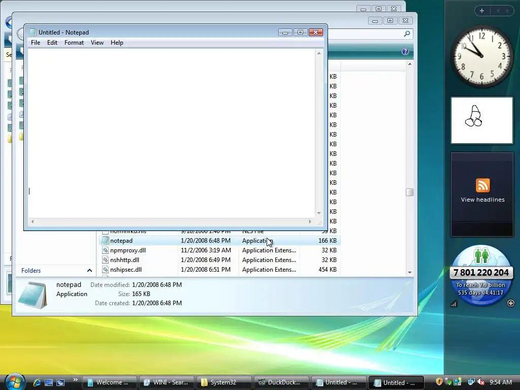Click the Explorer help question mark icon
Viewport: 520px width, 390px height.
pos(405,51)
